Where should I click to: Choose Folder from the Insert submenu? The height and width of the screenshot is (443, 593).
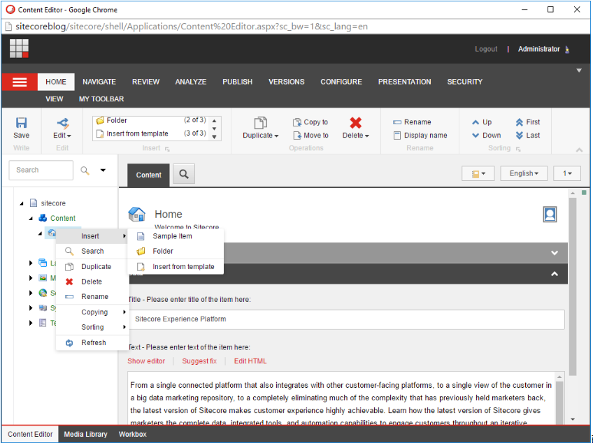point(176,251)
